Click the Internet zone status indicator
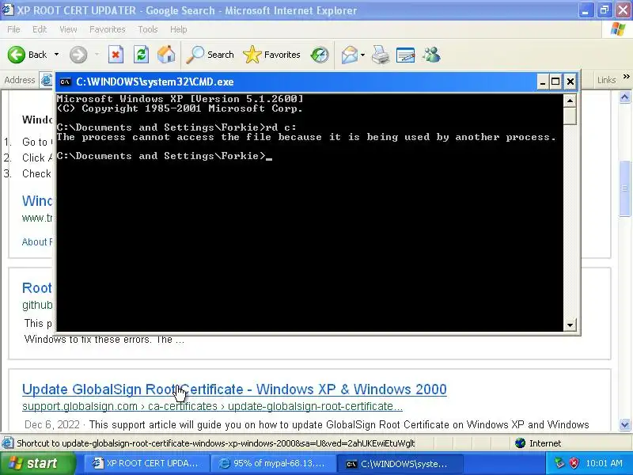Image resolution: width=633 pixels, height=475 pixels. click(538, 443)
